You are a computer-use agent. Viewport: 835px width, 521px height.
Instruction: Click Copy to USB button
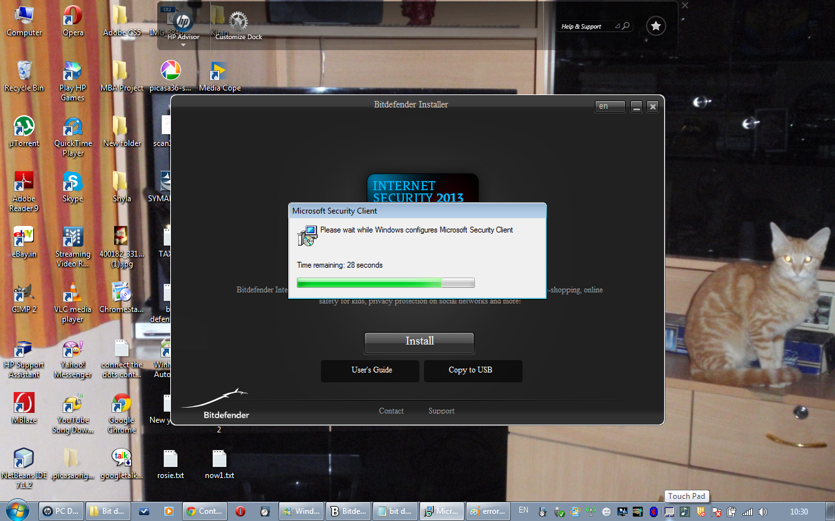473,371
